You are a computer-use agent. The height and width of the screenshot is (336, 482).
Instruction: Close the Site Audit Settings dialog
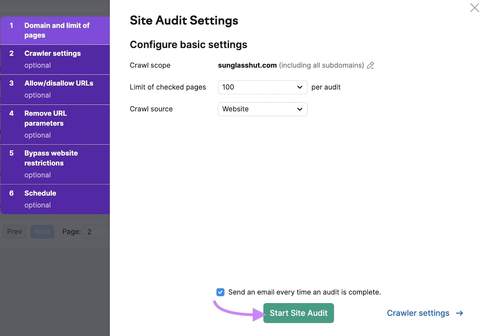pos(474,8)
